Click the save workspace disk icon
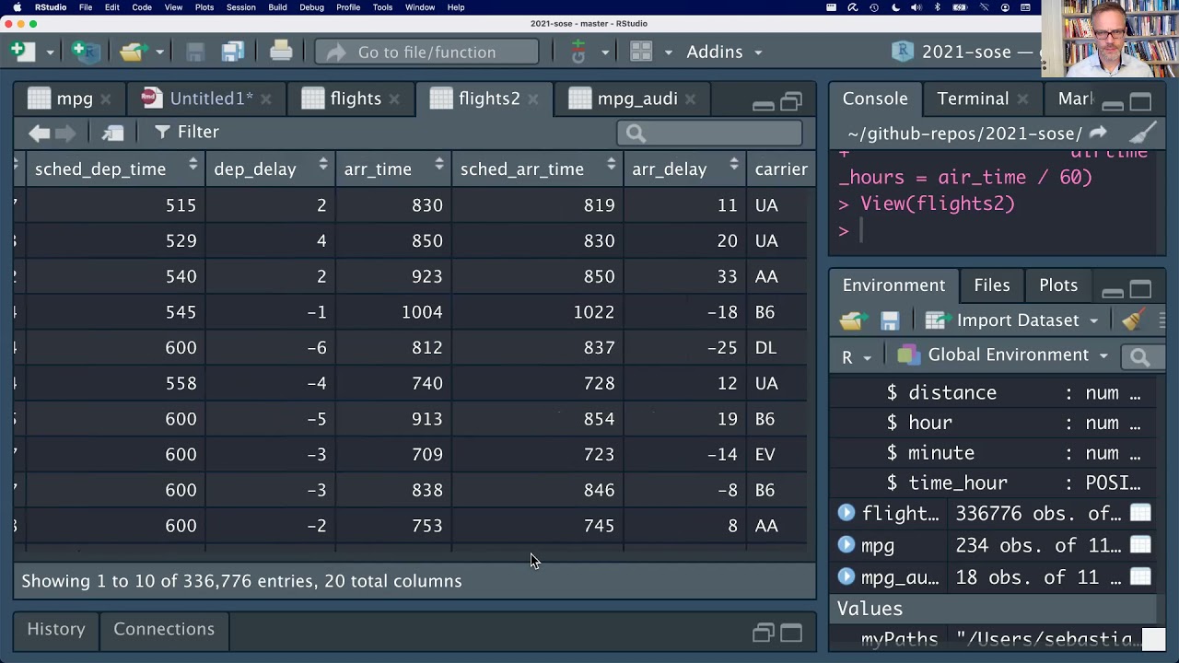This screenshot has width=1179, height=663. [x=890, y=320]
